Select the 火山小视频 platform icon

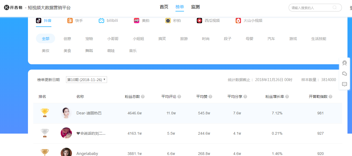point(248,20)
